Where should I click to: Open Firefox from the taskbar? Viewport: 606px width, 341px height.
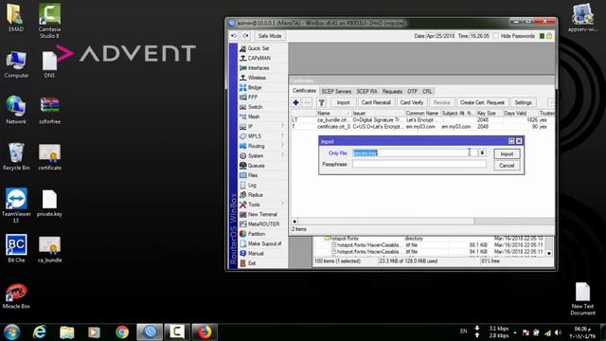coord(205,332)
